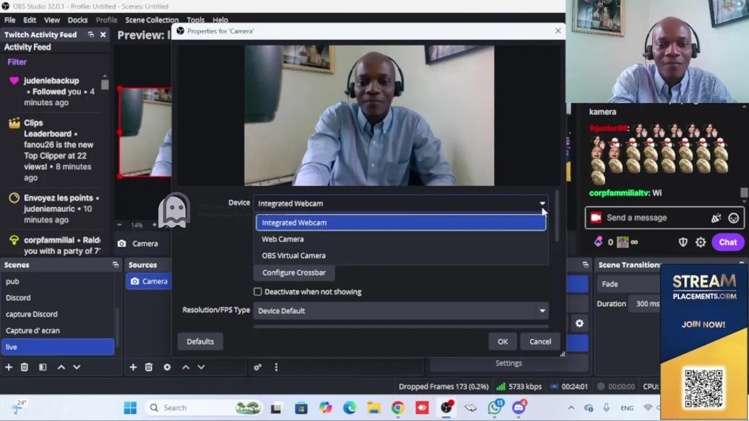Screen dimensions: 749x421
Task: Add a new source with plus icon
Action: (133, 367)
